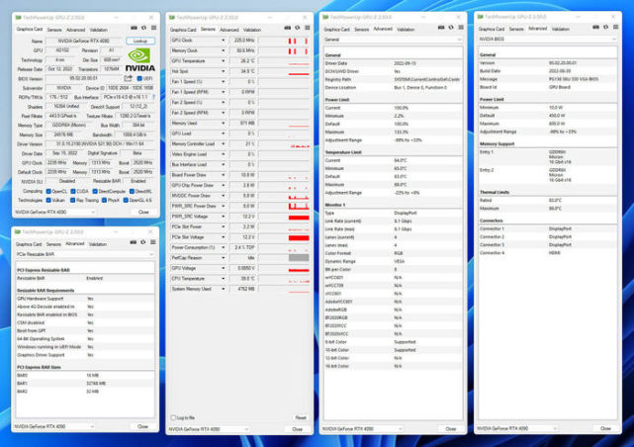Toggle the DirectML checkbox
634x447 pixels.
point(132,191)
